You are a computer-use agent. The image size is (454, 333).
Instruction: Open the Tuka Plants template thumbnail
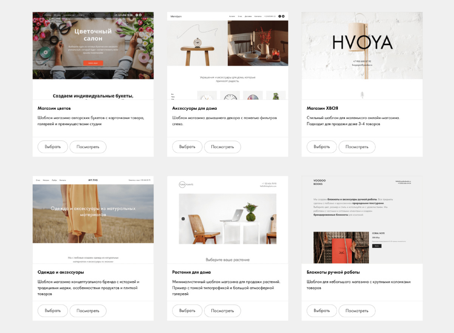227,219
